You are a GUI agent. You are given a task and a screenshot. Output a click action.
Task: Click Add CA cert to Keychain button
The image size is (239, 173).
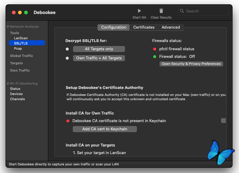coord(105,129)
